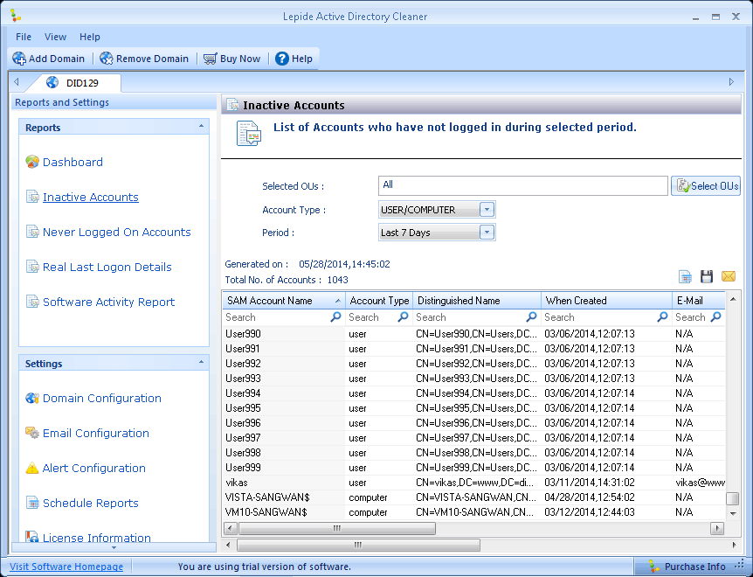753x577 pixels.
Task: Open the Help menu
Action: click(90, 37)
